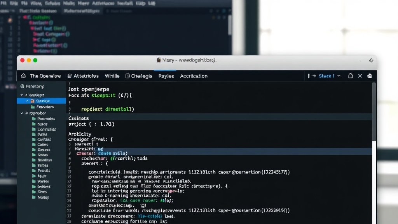Click the X icon in the toolbar
This screenshot has height=224, width=398.
tap(360, 76)
